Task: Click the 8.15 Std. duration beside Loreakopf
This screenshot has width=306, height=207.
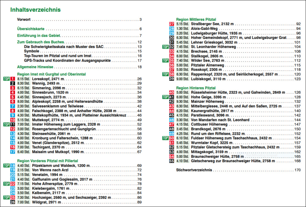Action: [x=24, y=79]
